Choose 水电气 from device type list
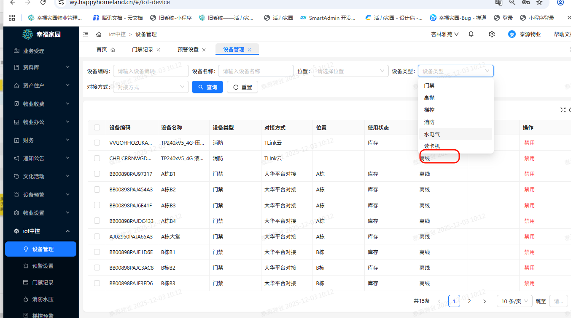The width and height of the screenshot is (571, 318). point(432,134)
